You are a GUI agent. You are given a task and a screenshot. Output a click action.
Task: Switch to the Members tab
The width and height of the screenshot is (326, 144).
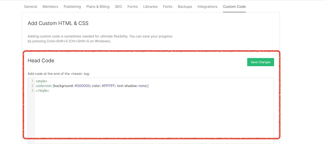(50, 7)
